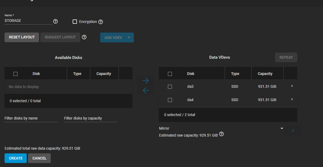Select all in Data VDevs header checkbox
Viewport: 323px width, 167px height.
[x=170, y=74]
